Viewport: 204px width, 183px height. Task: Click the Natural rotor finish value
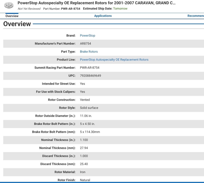[x=85, y=180]
